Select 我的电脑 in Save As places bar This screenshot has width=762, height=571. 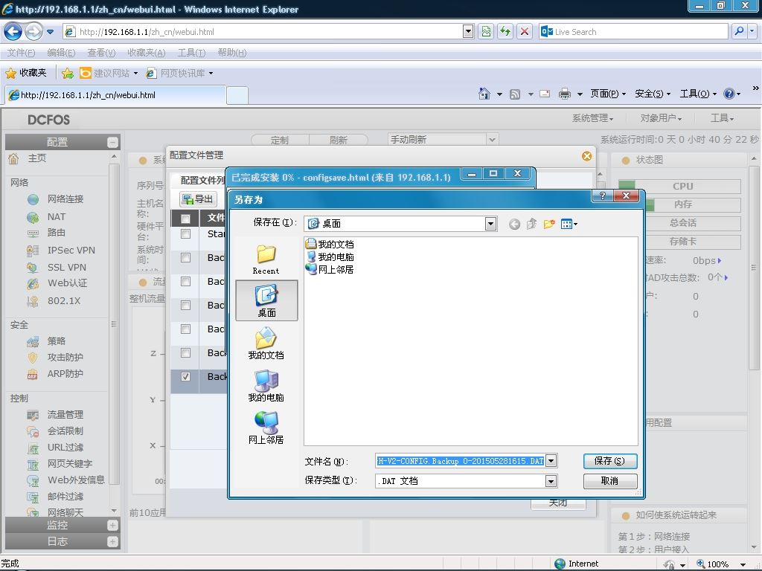pos(266,386)
